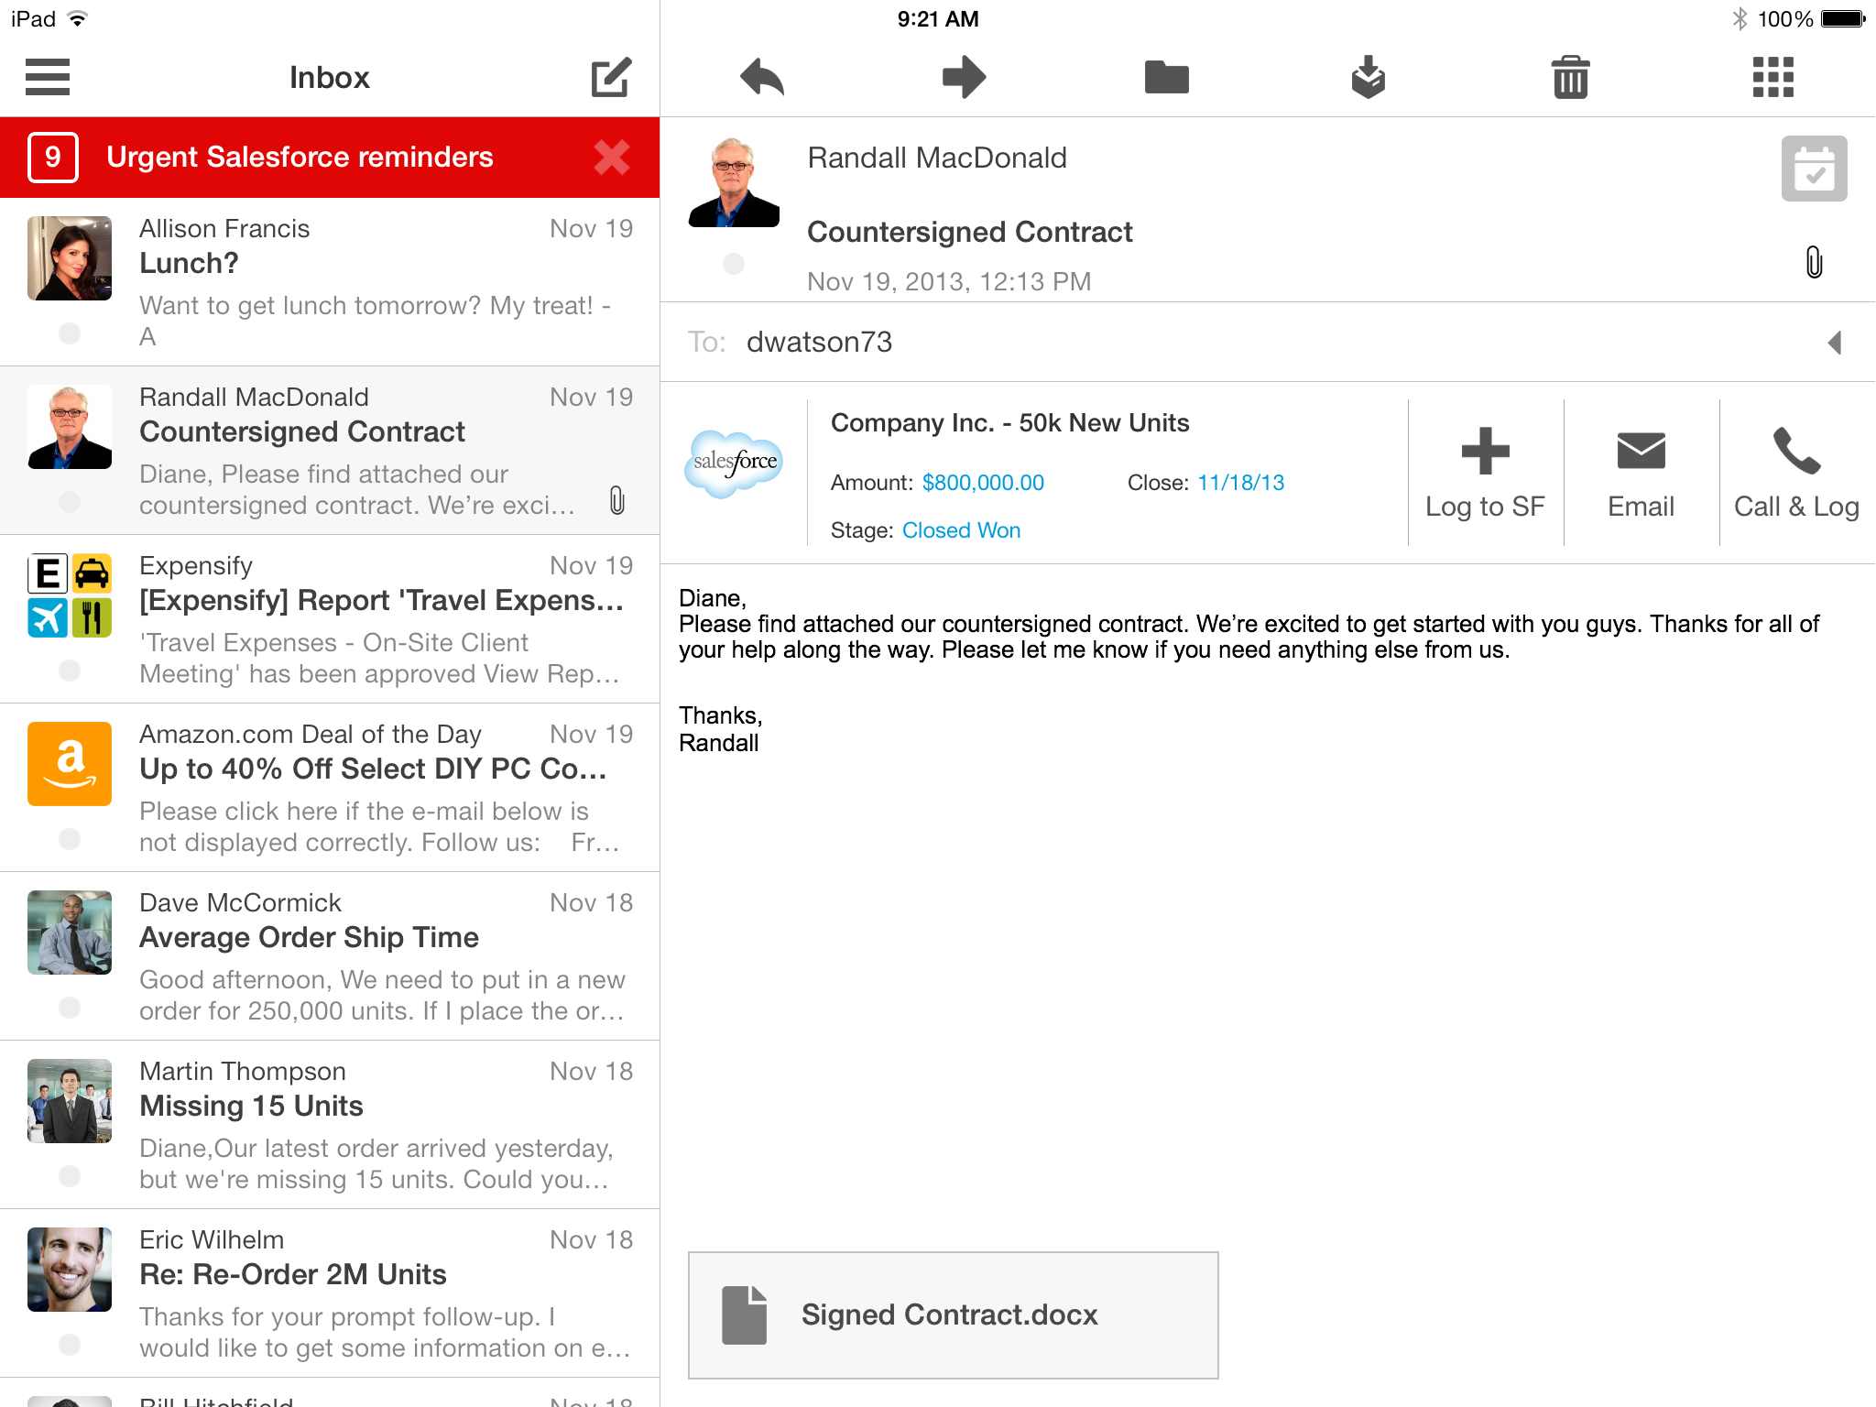Toggle the read dot under Allison Francis's avatar
The image size is (1876, 1407).
click(70, 333)
